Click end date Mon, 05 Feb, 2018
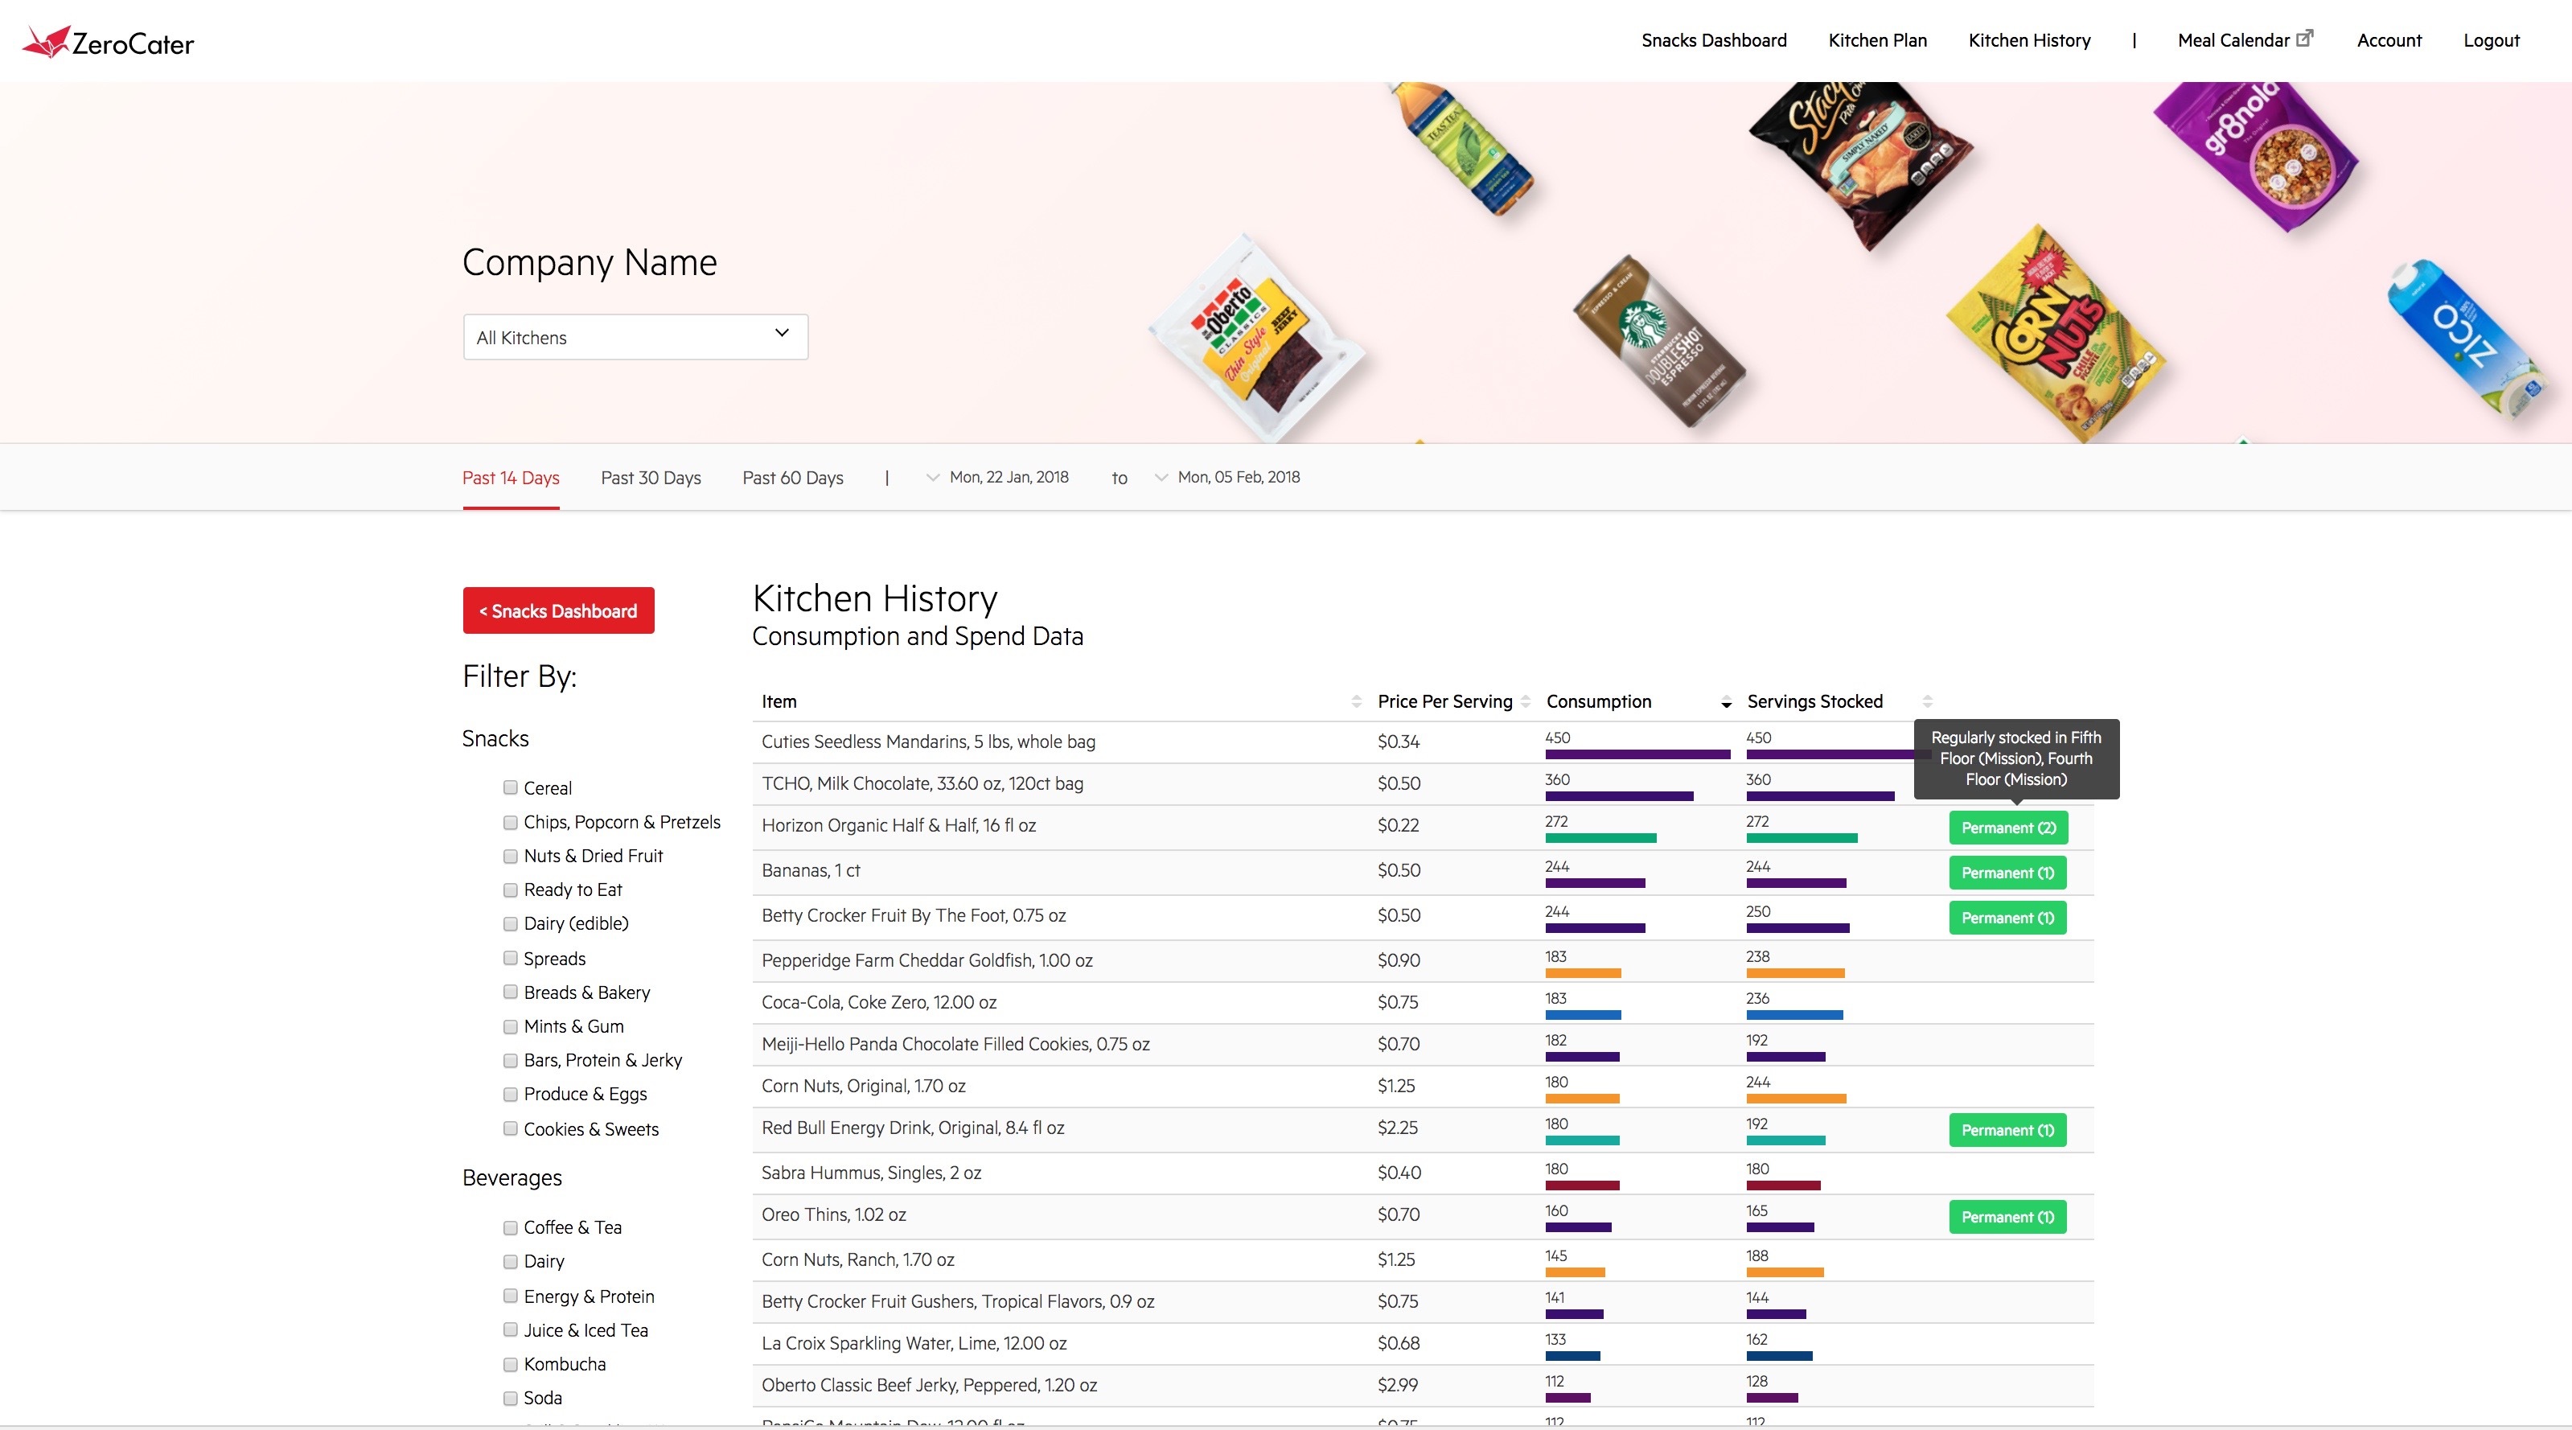Screen dimensions: 2572x1430 (1238, 476)
